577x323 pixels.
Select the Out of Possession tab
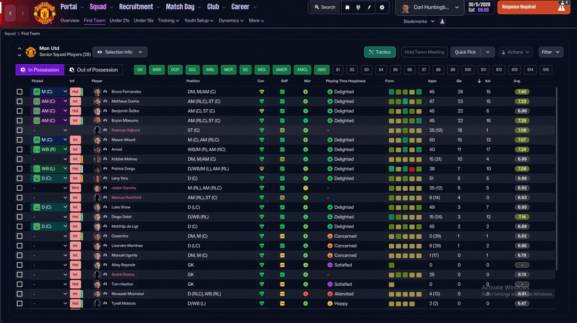point(93,70)
